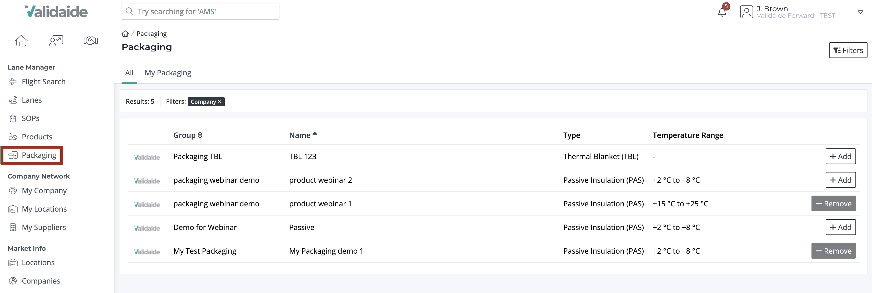
Task: Clear the Company filter chip
Action: tap(219, 101)
